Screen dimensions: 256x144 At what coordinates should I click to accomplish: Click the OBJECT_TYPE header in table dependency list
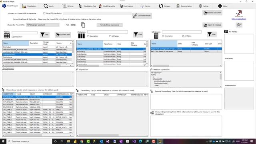[9, 94]
